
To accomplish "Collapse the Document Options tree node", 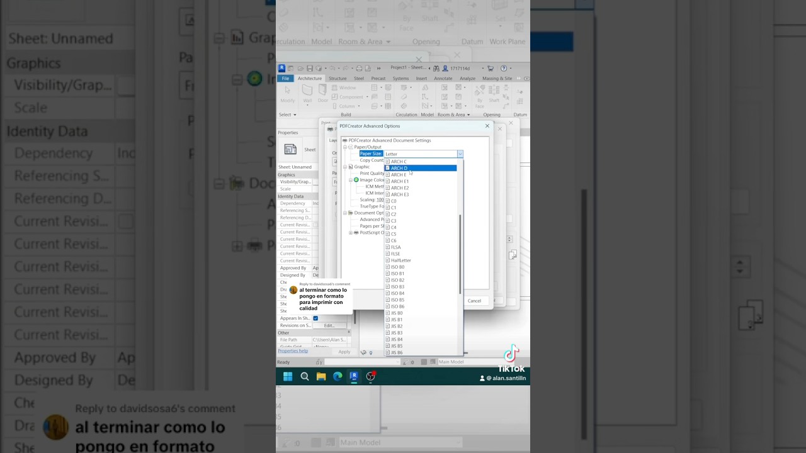I will coord(345,213).
